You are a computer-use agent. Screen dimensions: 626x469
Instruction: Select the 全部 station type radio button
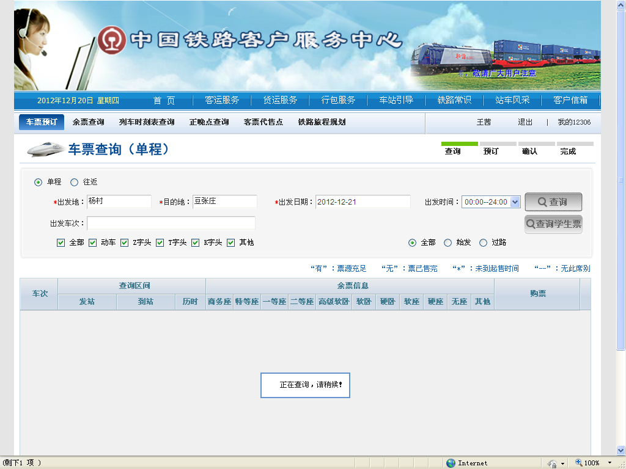pos(413,242)
